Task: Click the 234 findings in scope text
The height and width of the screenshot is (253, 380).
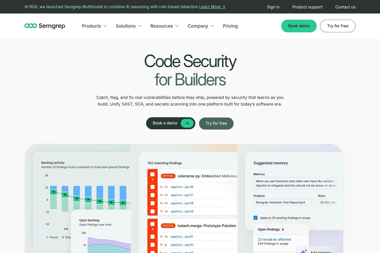Action: 273,244
